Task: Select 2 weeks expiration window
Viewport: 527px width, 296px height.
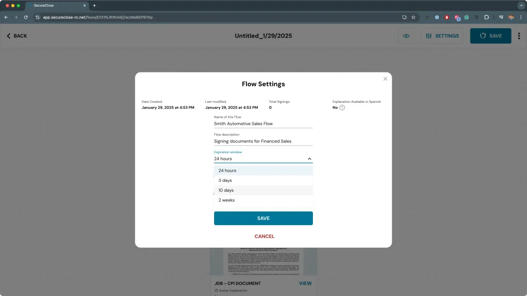Action: pyautogui.click(x=263, y=200)
